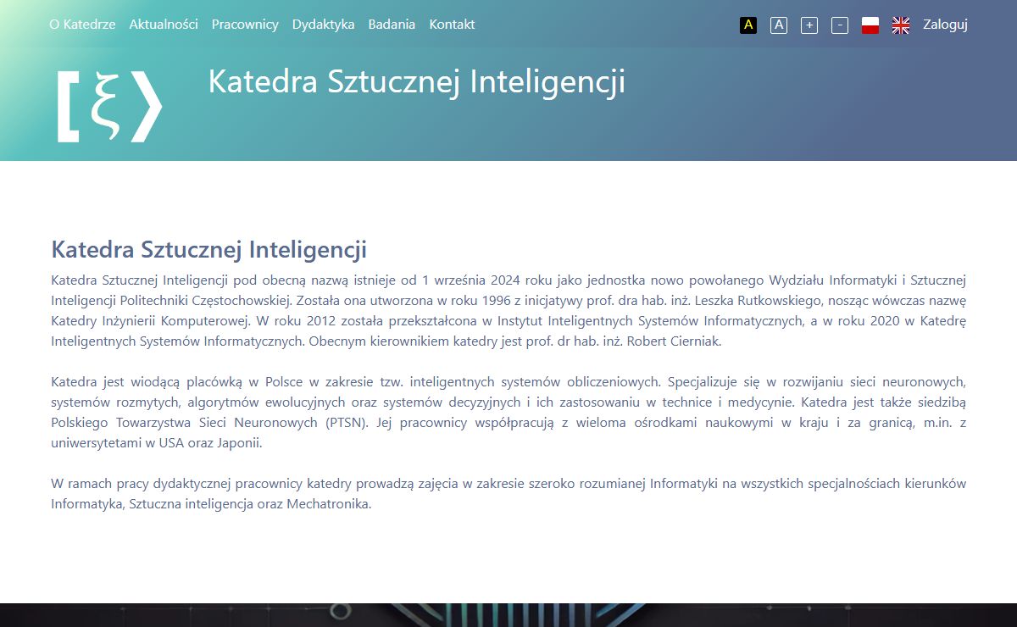Switch to normal contrast 'A' icon
Screen dimensions: 1017x627
(779, 25)
